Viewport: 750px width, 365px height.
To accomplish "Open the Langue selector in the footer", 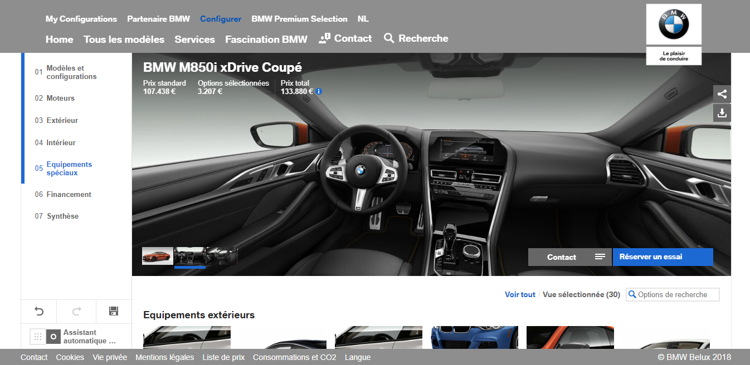I will pyautogui.click(x=357, y=357).
